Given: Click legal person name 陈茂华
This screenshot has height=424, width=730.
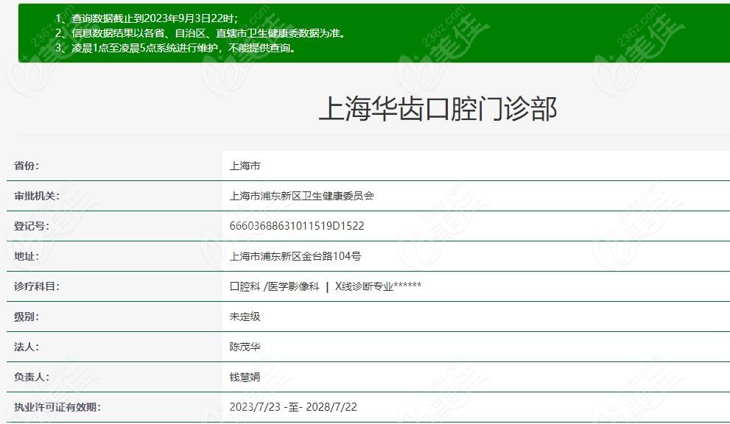Looking at the screenshot, I should pos(245,347).
